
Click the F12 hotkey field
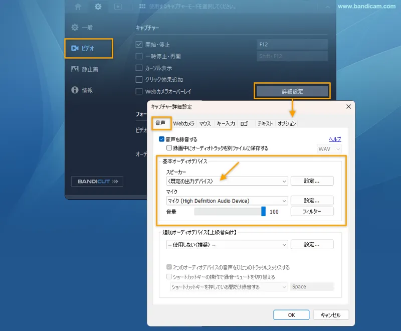(x=292, y=45)
